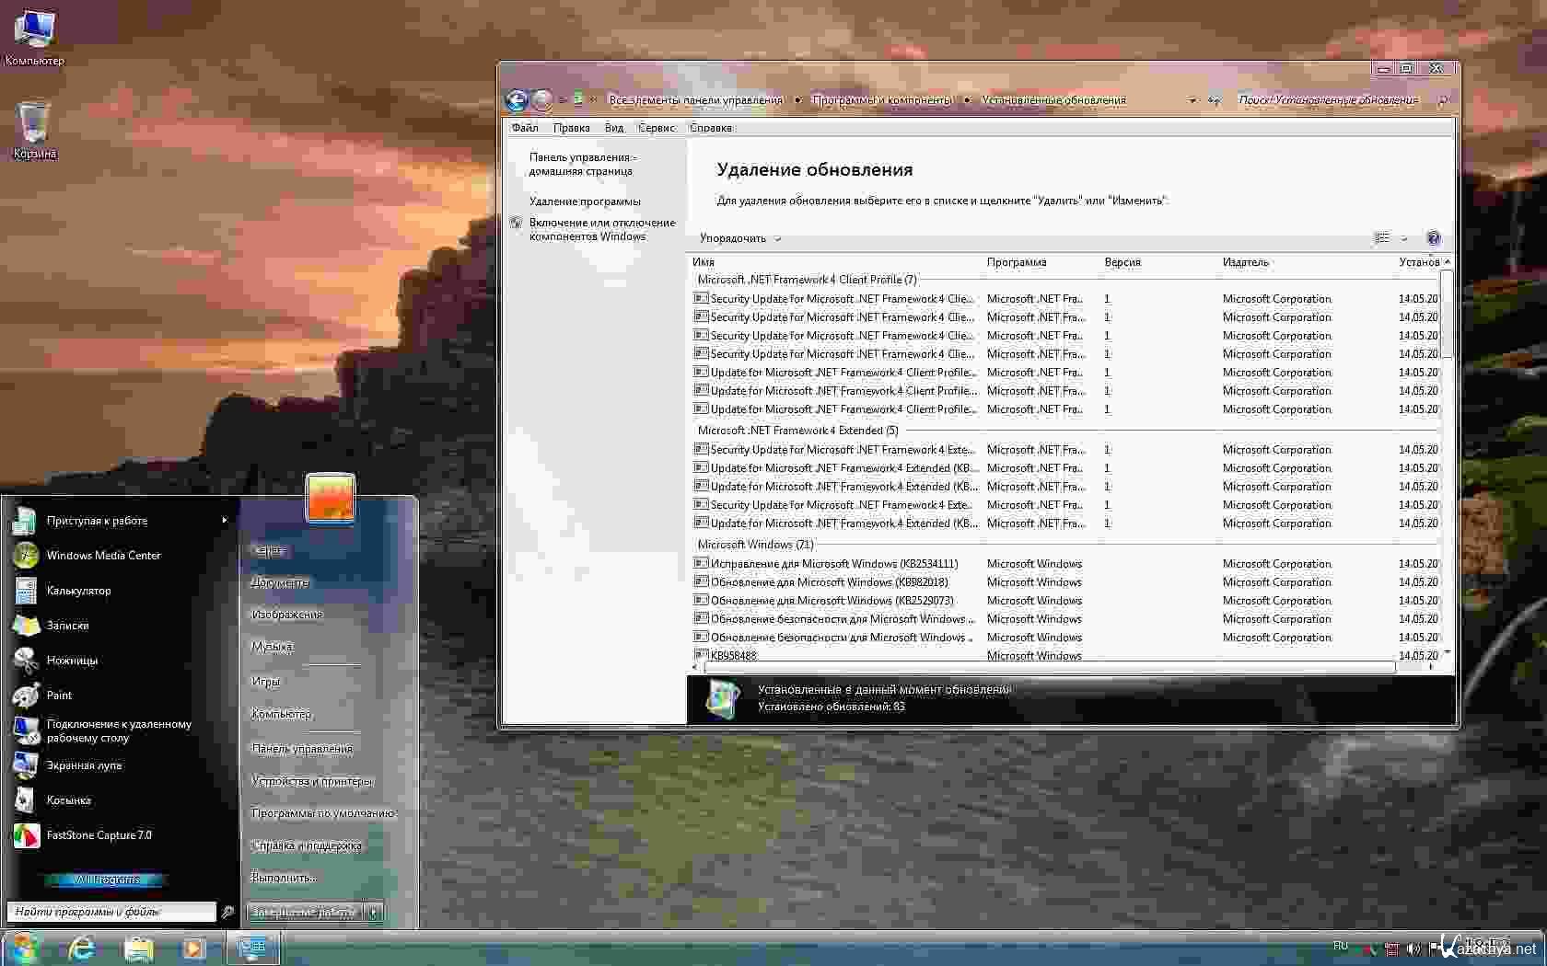Open Подключение к удаленному рабочему столу
The width and height of the screenshot is (1547, 966).
point(120,730)
